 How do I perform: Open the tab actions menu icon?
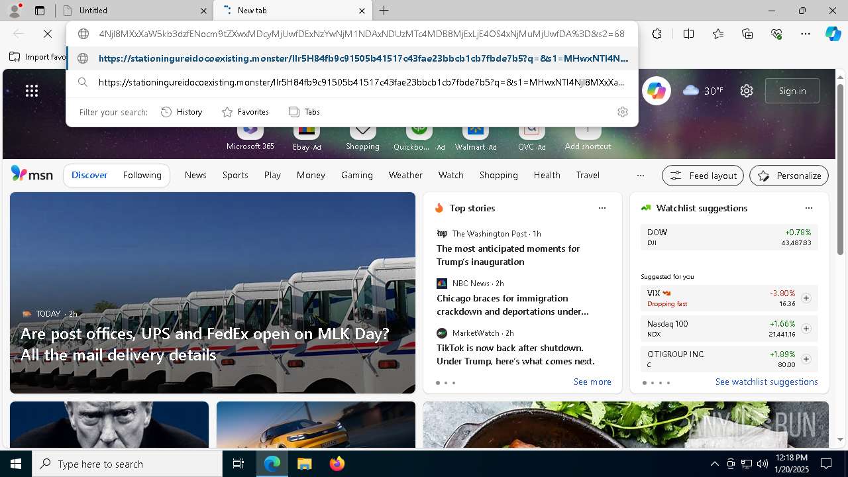click(40, 11)
